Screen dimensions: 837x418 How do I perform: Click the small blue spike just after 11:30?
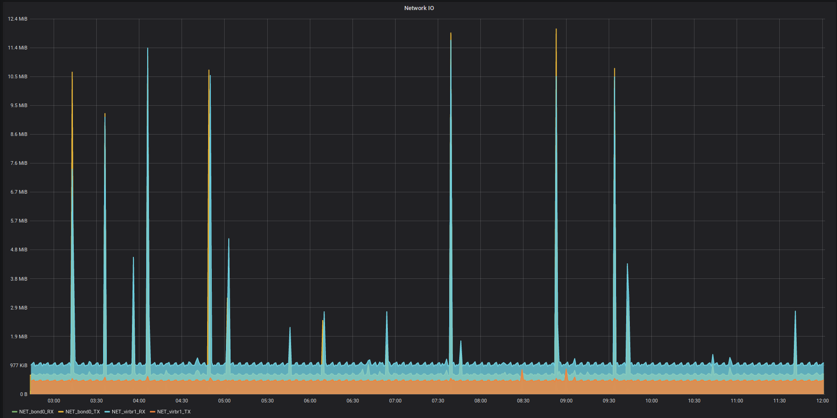tap(795, 338)
